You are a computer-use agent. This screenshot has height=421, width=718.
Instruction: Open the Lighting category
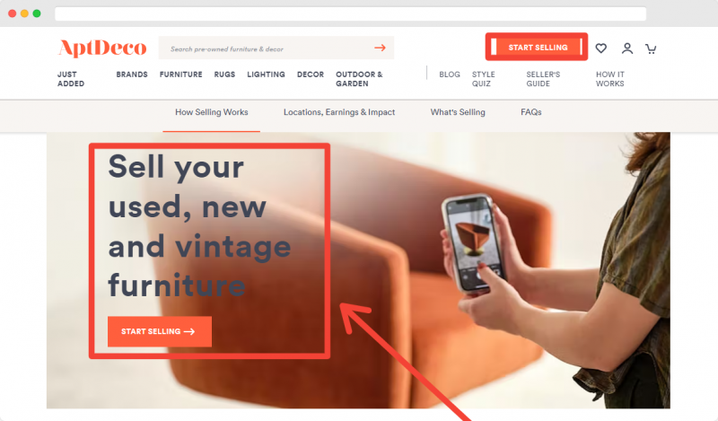266,75
